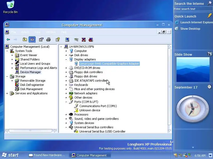Toggle the Show/Hide Console Tree button
Viewport: 213px width, 159px height.
(x=32, y=39)
